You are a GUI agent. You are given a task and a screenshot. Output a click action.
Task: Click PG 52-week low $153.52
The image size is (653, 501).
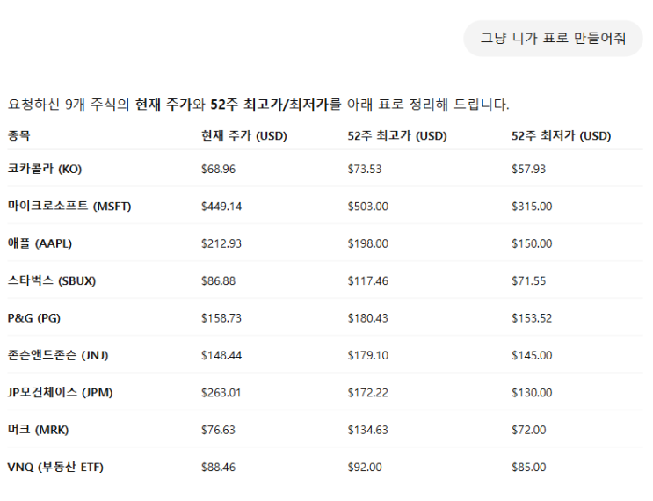pos(532,318)
